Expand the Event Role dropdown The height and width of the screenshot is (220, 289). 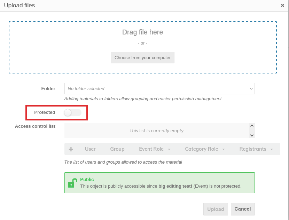pos(155,149)
